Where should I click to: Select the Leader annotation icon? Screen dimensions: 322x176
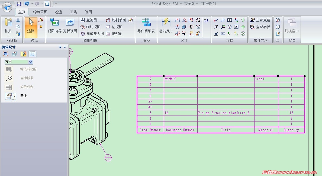point(216,20)
